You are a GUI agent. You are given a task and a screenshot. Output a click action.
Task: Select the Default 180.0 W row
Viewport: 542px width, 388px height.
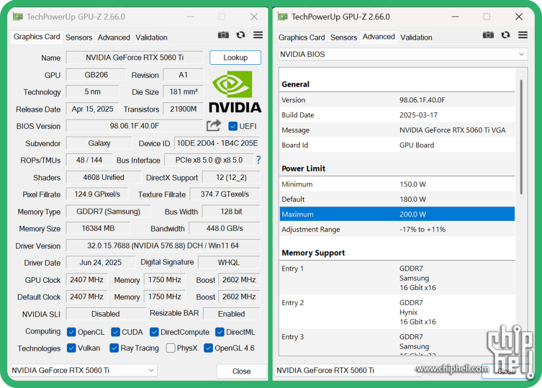pos(397,199)
